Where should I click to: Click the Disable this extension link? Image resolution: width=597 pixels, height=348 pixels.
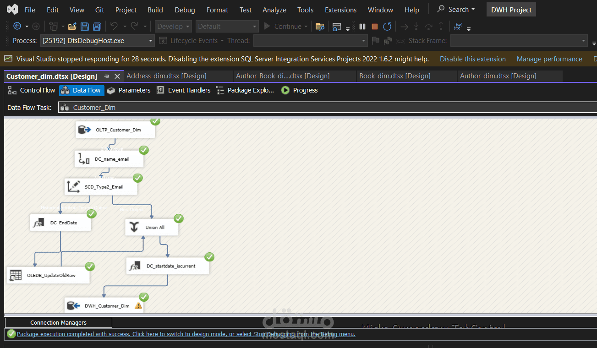[x=472, y=59]
